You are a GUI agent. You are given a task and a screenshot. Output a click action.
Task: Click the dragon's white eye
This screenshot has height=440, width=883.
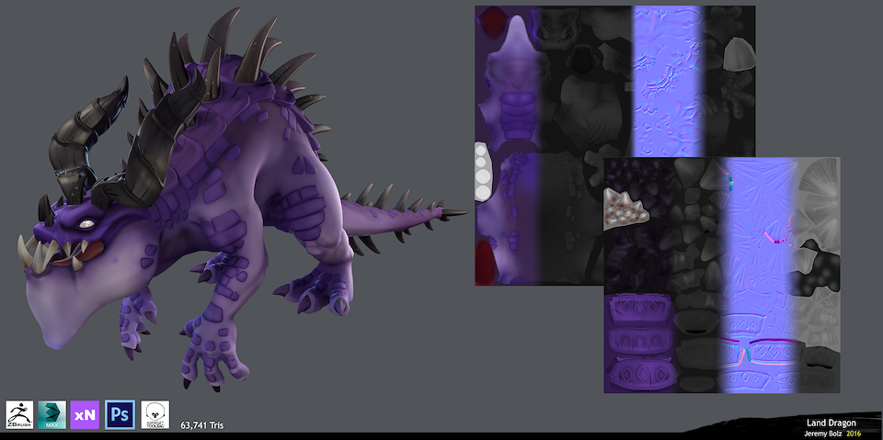86,224
